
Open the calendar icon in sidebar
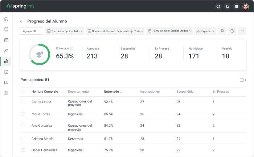point(6,40)
